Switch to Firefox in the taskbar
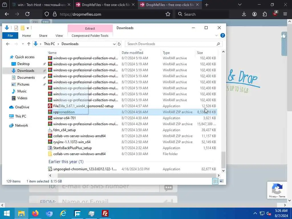This screenshot has height=219, width=292. pos(35,213)
